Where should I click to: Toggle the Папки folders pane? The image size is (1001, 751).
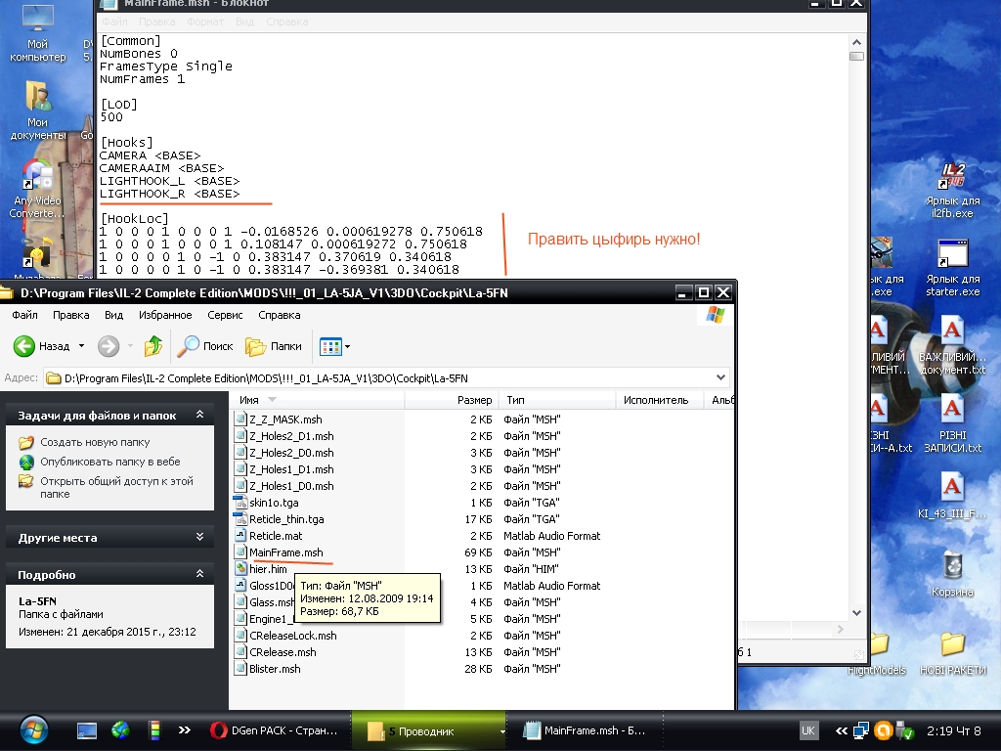click(274, 346)
